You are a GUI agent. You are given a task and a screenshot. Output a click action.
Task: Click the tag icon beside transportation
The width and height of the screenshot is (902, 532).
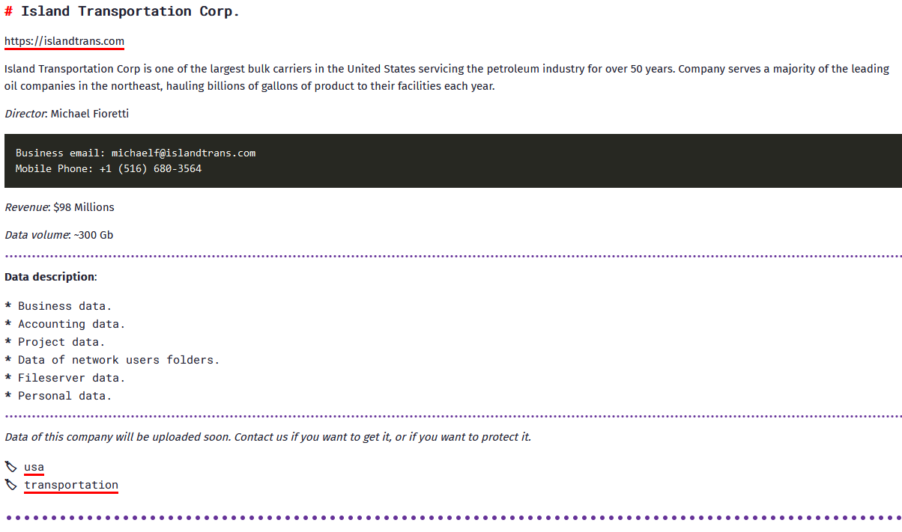pos(10,485)
